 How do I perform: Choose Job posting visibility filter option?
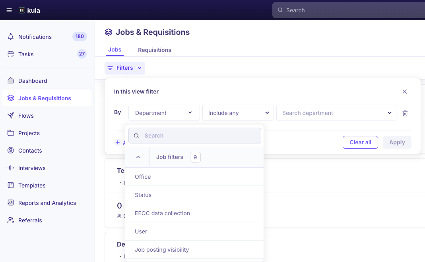click(162, 250)
